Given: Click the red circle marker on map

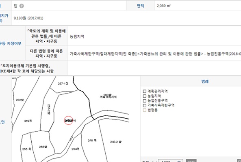Looking at the screenshot, I should 68,120.
